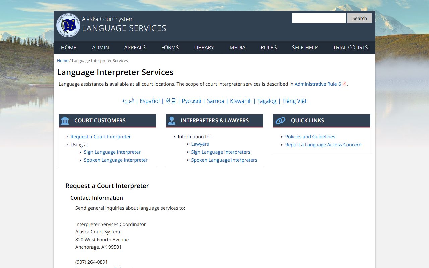This screenshot has width=429, height=268.
Task: Click the phone number (907) 264-0891
Action: (x=91, y=262)
